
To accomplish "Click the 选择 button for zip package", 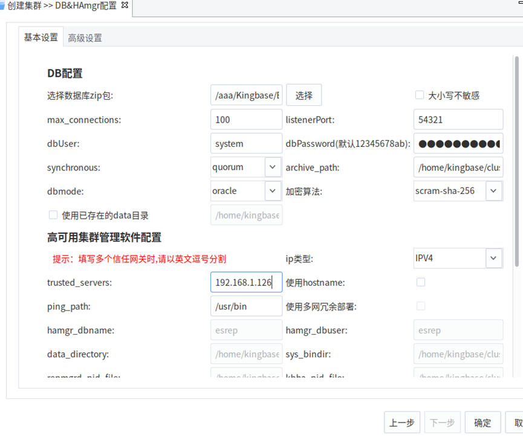I will click(x=304, y=95).
